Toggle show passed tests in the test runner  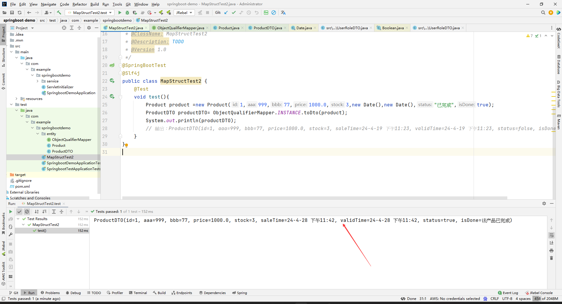(x=19, y=212)
